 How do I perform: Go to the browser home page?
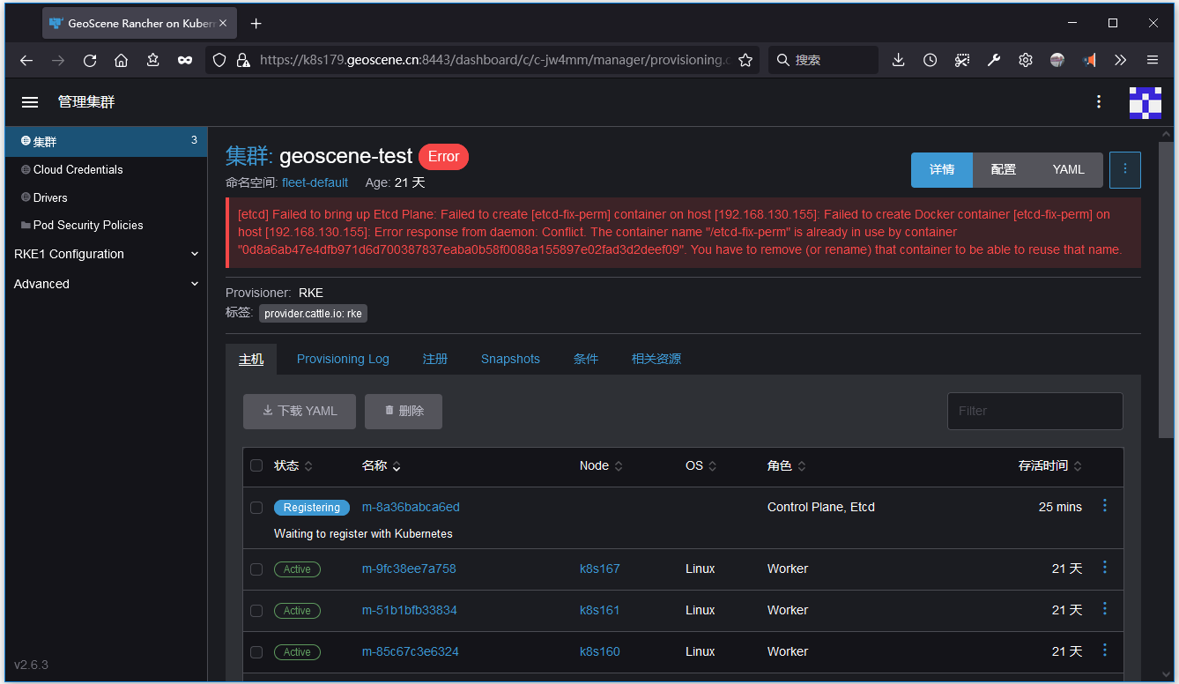122,60
